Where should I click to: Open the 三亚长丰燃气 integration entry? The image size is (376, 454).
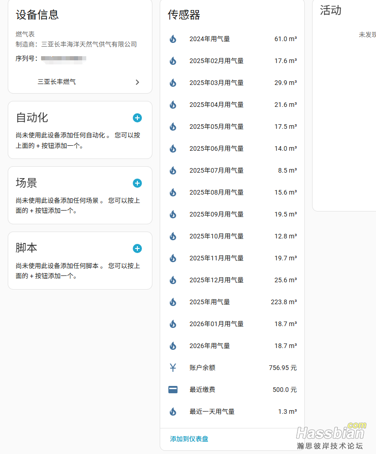(x=57, y=82)
